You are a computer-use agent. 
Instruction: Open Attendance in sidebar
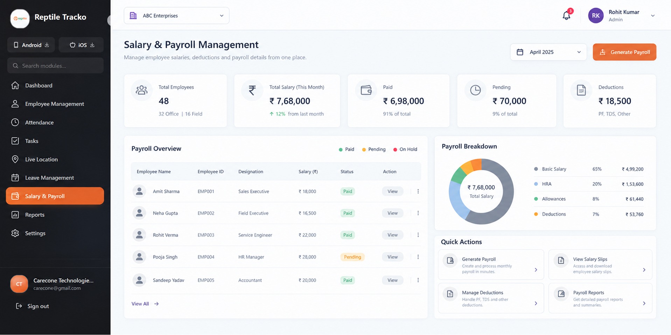(55, 123)
